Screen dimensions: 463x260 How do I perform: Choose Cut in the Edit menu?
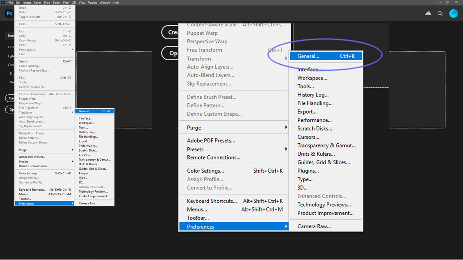45,31
